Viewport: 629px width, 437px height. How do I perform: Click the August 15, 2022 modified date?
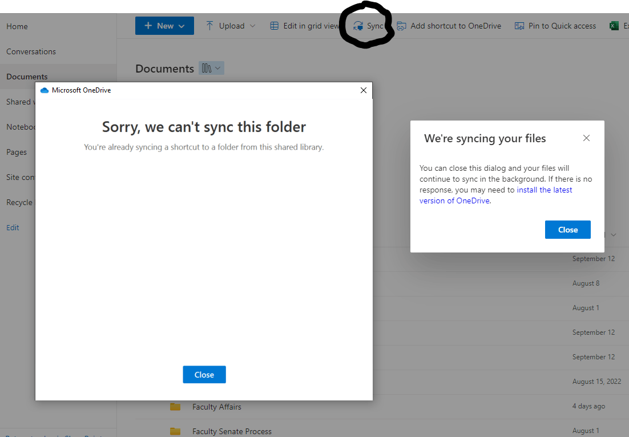point(596,382)
